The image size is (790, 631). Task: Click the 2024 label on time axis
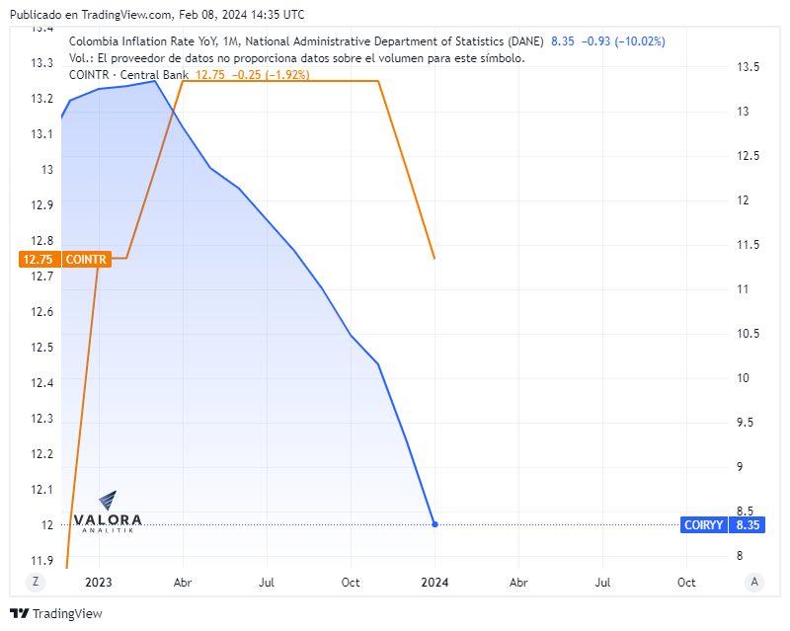(435, 583)
